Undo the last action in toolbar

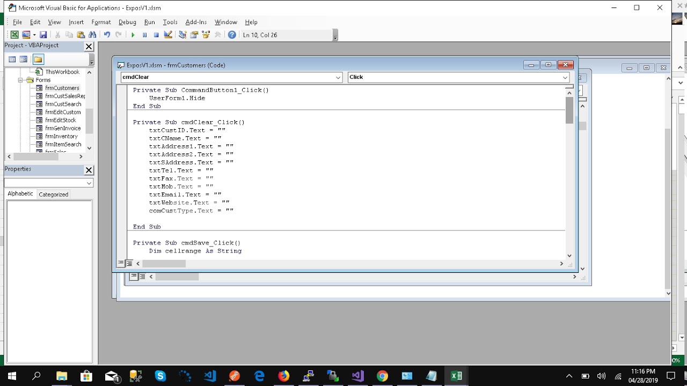[x=107, y=35]
